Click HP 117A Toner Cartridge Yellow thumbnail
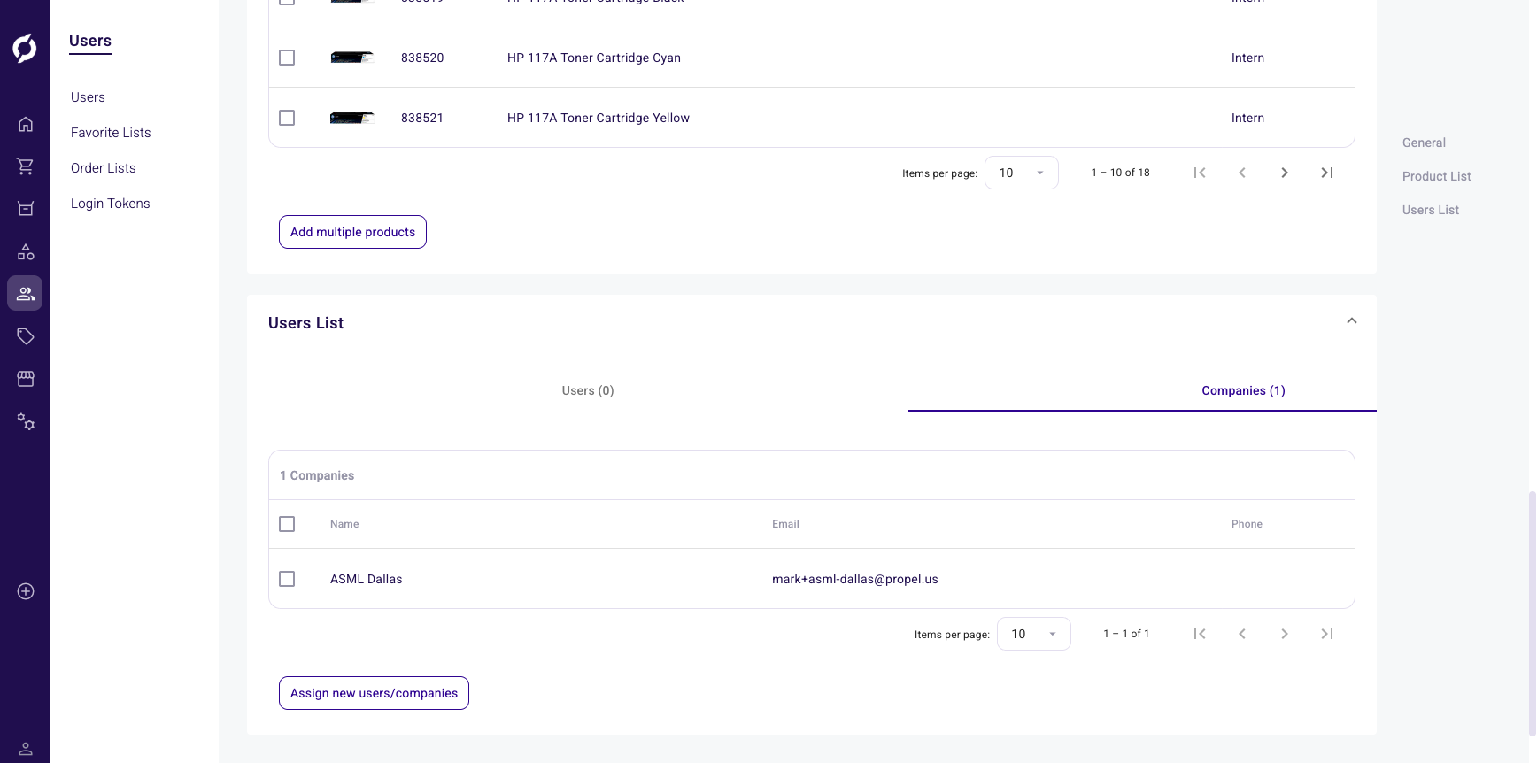The image size is (1537, 763). (351, 118)
